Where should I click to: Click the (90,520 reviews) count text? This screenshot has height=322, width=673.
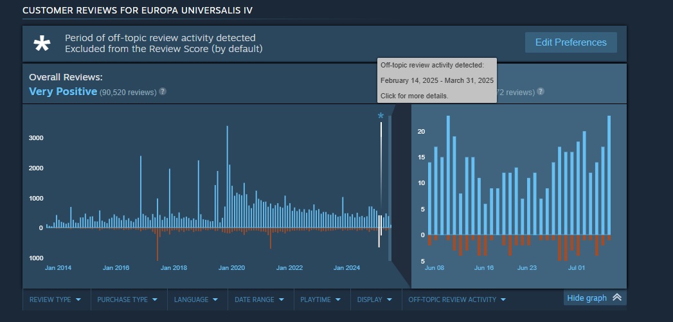pos(128,93)
